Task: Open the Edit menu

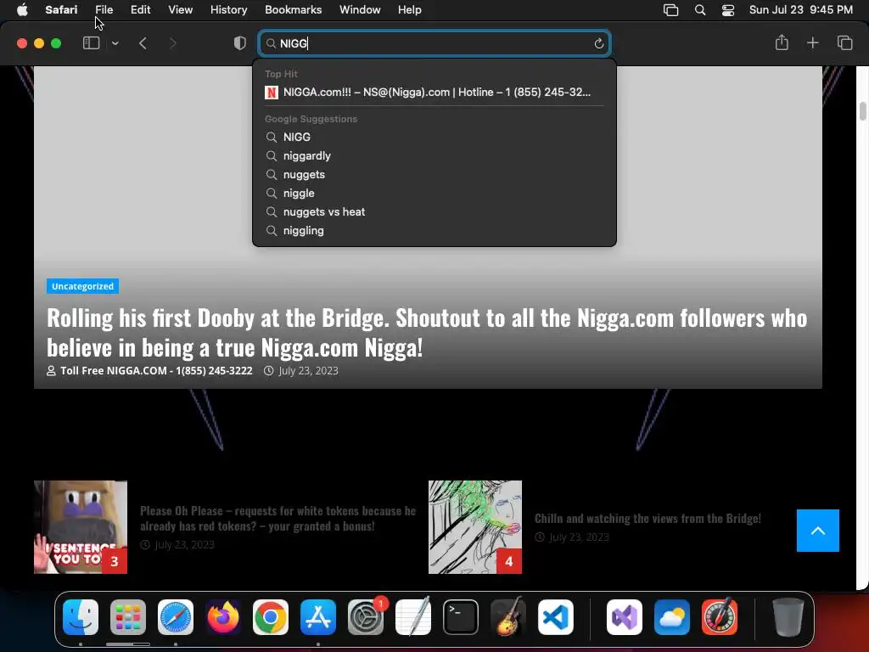Action: click(x=140, y=10)
